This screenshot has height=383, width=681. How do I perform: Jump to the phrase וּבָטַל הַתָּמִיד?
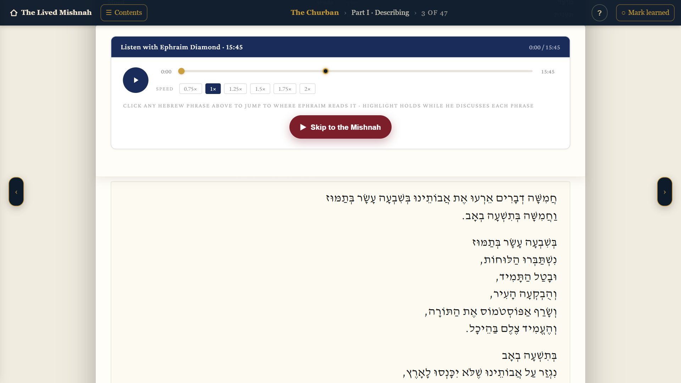pyautogui.click(x=526, y=277)
